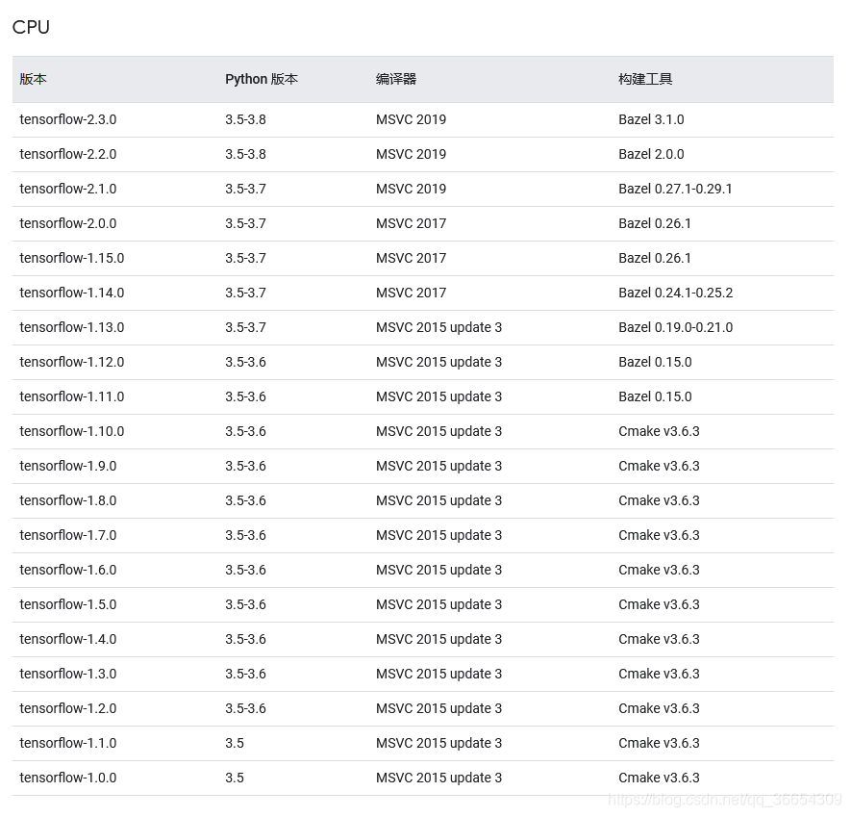The image size is (851, 817).
Task: Click MSVC 2017 in tensorflow-1.15.0 row
Action: [411, 258]
